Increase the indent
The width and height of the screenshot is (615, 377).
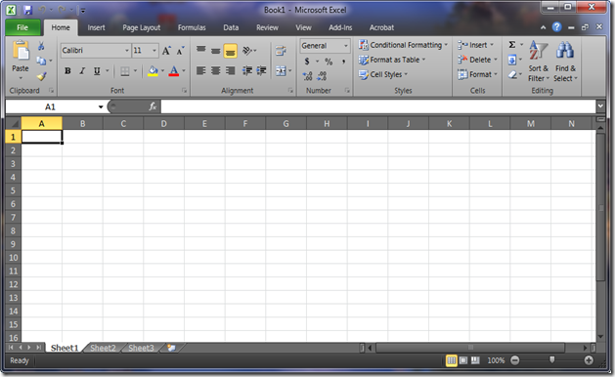click(x=261, y=70)
